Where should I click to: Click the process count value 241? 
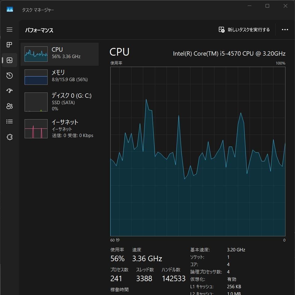[116, 278]
